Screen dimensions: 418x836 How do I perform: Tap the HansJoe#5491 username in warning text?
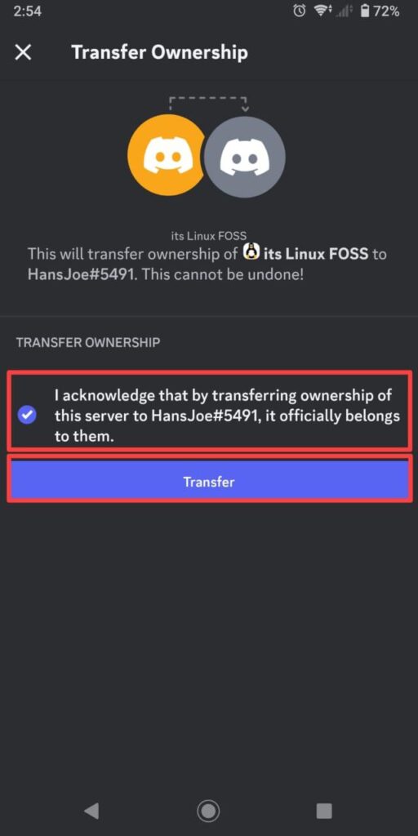[81, 276]
